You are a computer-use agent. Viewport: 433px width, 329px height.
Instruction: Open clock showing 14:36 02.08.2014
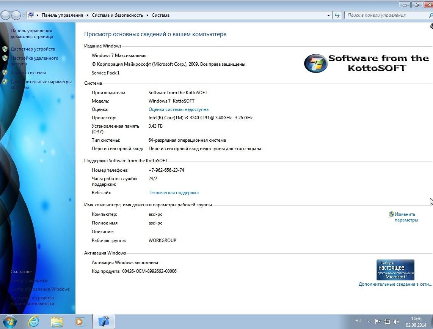[x=416, y=322]
